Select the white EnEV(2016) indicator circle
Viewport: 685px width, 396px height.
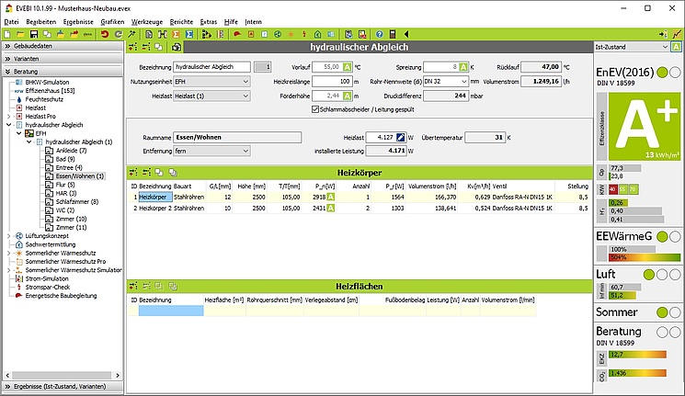[x=675, y=73]
